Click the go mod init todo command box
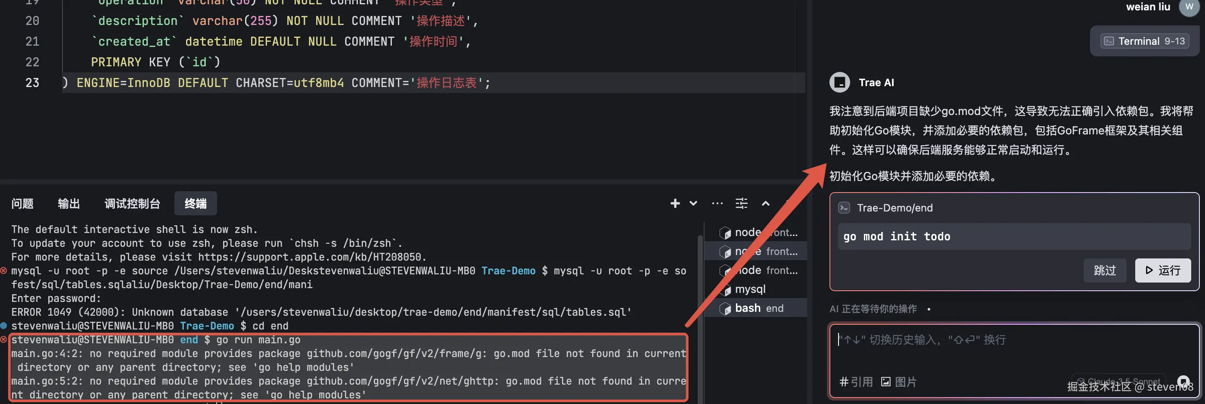Image resolution: width=1205 pixels, height=404 pixels. point(1014,236)
